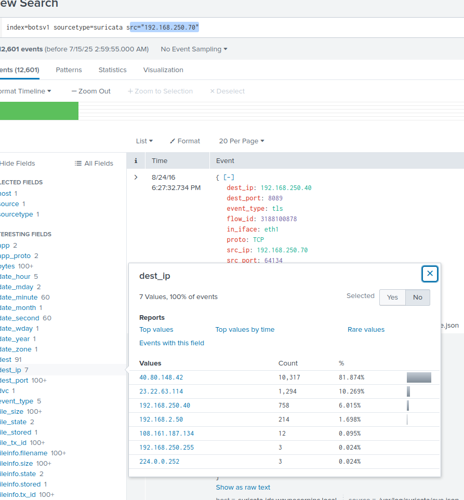Click the value 192.168.250.40 in popup
Screen dimensions: 464x500
click(165, 406)
